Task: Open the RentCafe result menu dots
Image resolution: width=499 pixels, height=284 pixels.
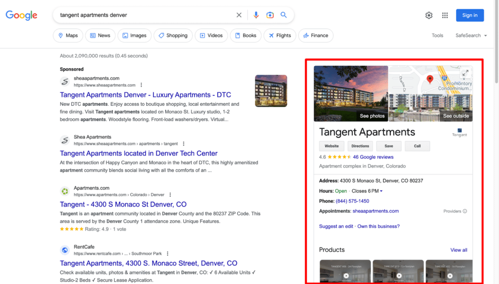Action: point(168,253)
